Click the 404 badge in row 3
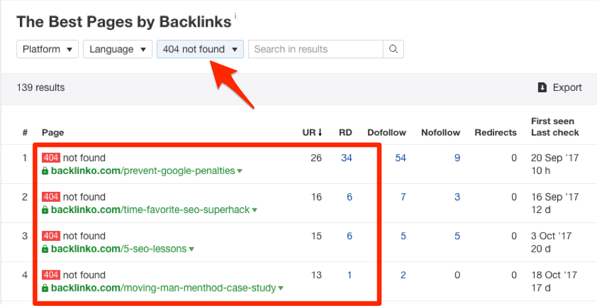This screenshot has width=597, height=306. pos(50,236)
